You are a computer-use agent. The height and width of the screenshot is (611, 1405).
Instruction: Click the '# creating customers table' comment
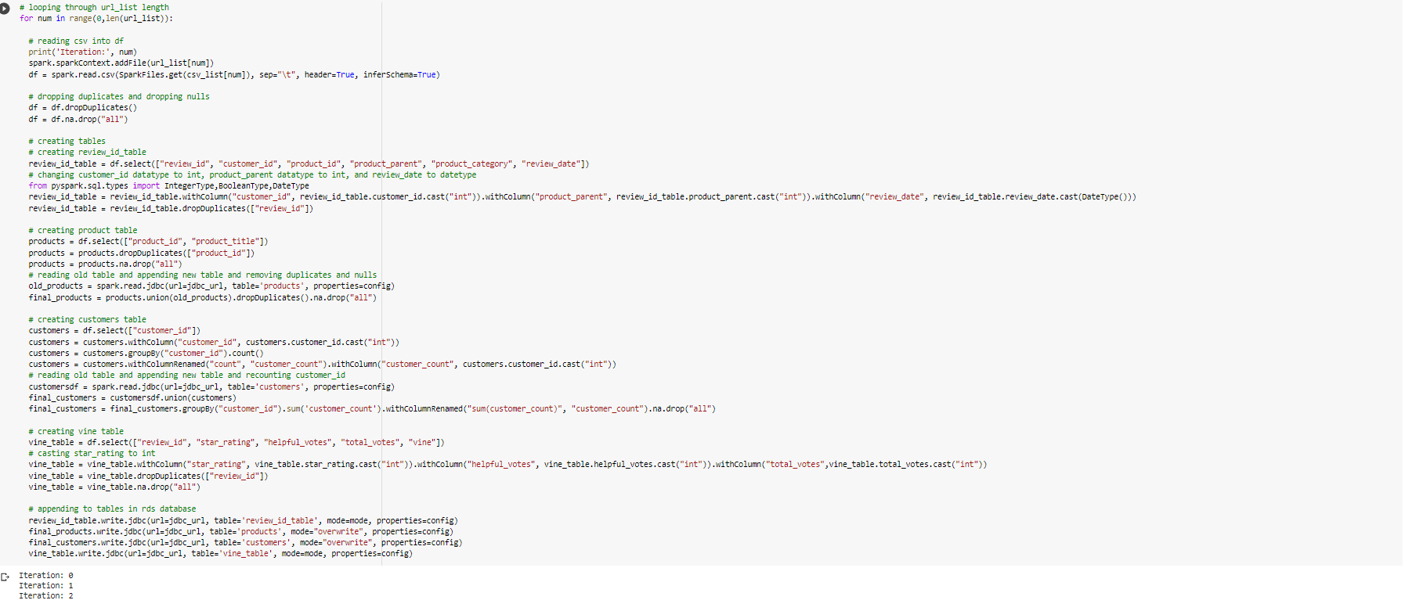[88, 320]
